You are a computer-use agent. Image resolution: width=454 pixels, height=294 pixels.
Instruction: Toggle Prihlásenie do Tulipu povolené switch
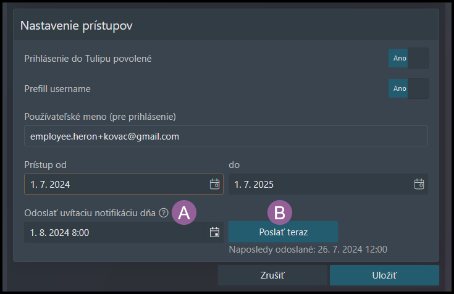(x=408, y=58)
